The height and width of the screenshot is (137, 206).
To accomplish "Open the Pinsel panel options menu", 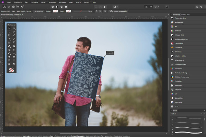I will tap(204, 110).
